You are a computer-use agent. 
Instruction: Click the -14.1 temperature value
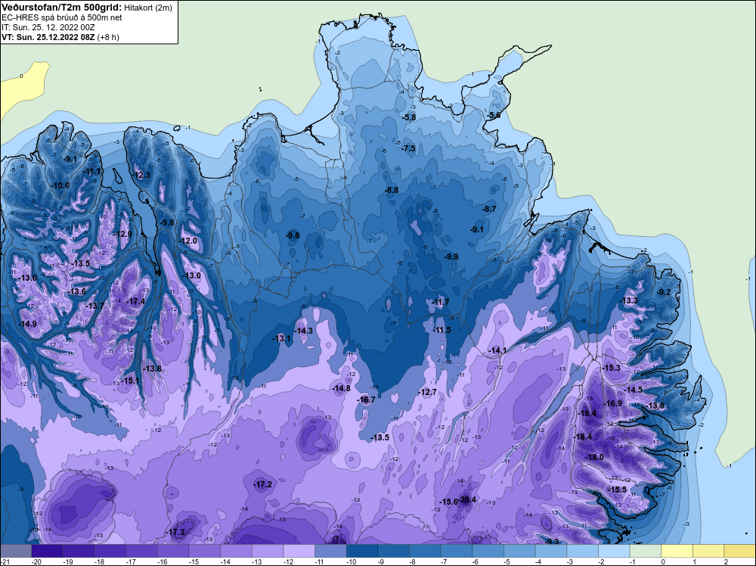coord(497,350)
